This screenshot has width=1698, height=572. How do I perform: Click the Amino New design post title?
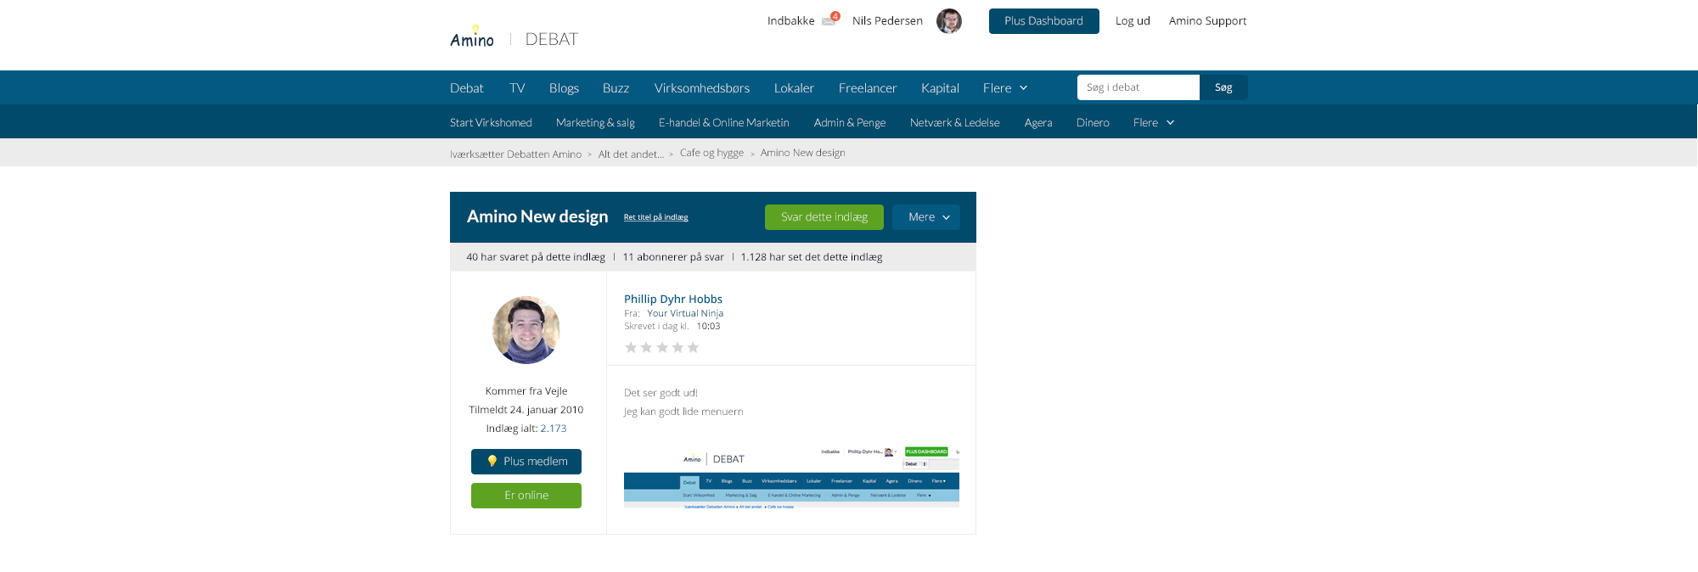[537, 216]
